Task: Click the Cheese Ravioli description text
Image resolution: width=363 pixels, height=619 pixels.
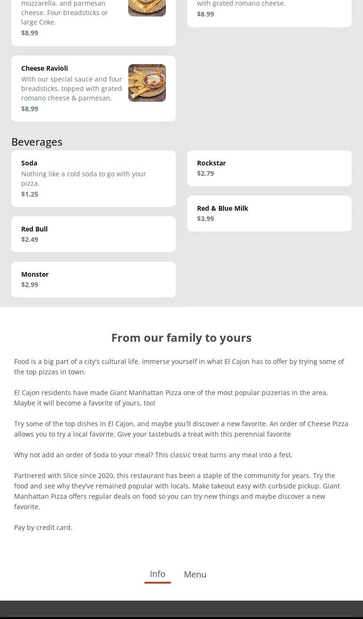Action: [x=72, y=89]
